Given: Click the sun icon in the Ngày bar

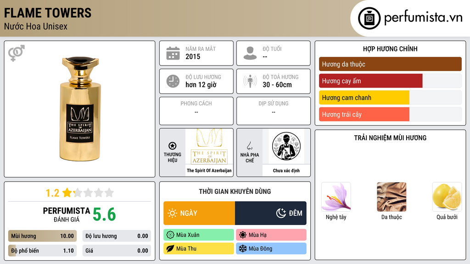Looking at the screenshot, I should 173,213.
